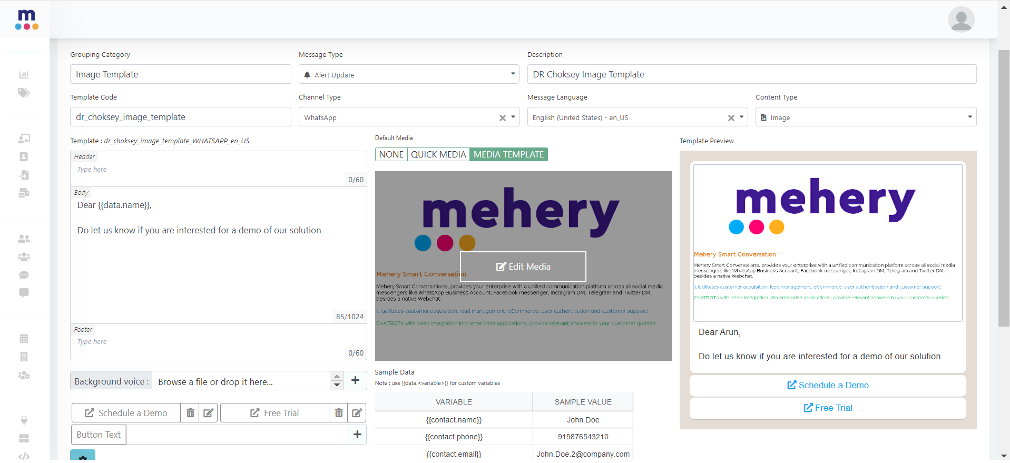Focus the Description input field
The image size is (1010, 463).
click(x=752, y=74)
